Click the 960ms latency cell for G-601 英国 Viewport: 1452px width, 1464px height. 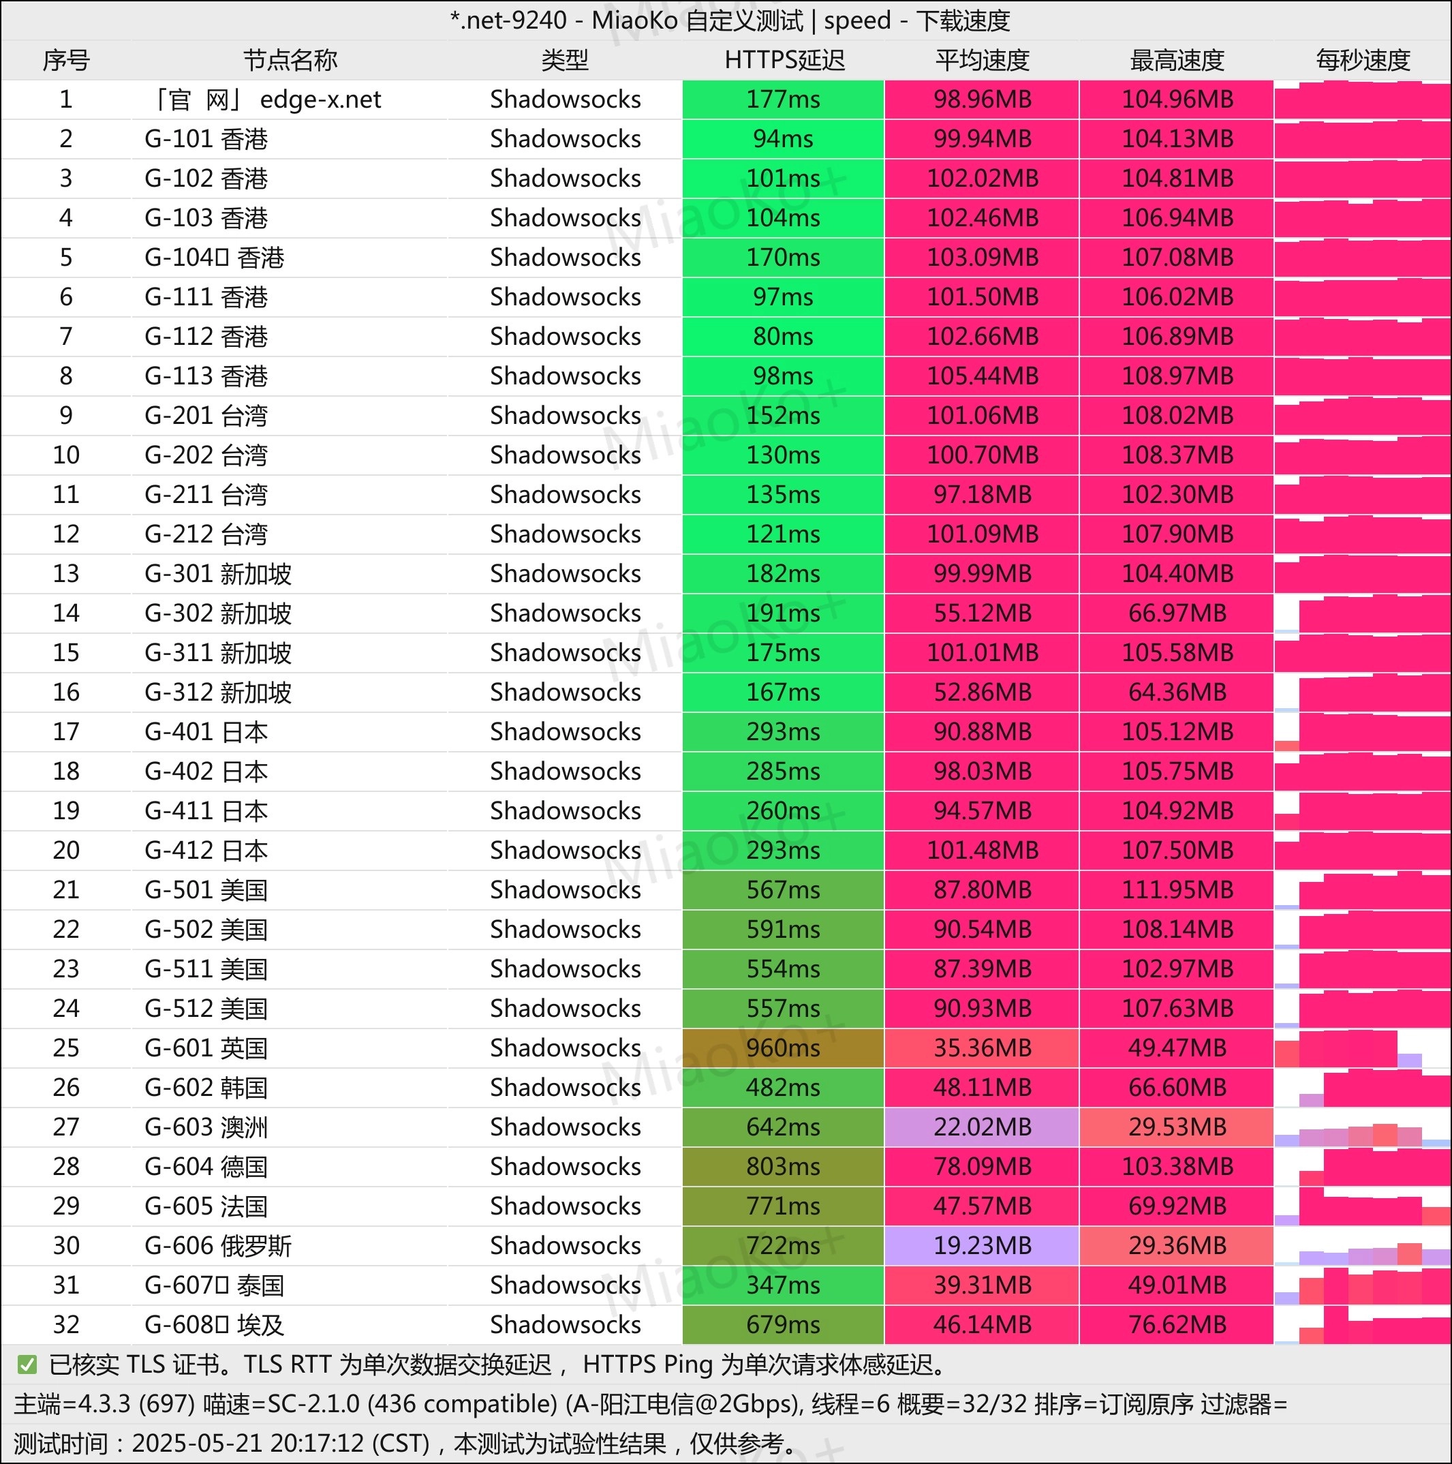783,1048
